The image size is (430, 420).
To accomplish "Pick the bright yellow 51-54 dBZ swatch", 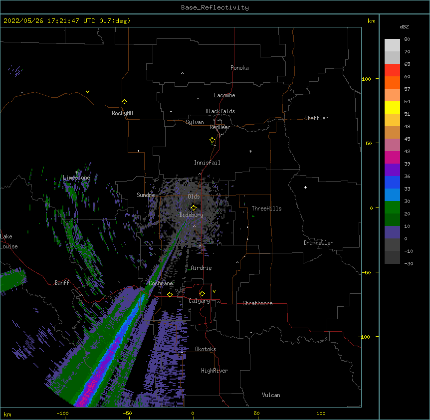I will pyautogui.click(x=392, y=107).
